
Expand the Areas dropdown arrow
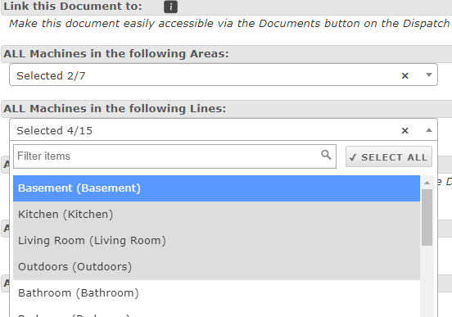pos(428,75)
